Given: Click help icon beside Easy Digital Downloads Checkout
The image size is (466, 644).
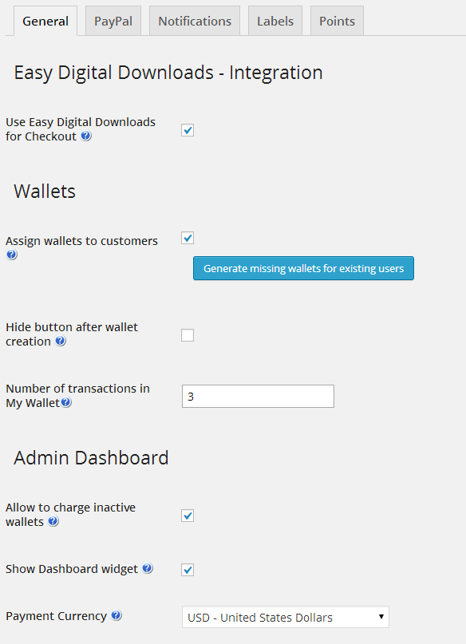Looking at the screenshot, I should coord(86,136).
